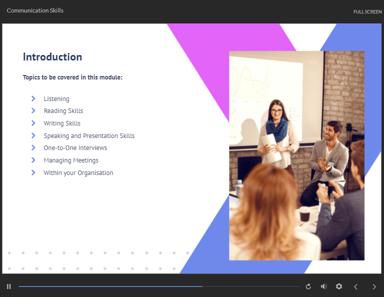This screenshot has width=384, height=297.
Task: Select One-to-One Interviews topic
Action: (x=75, y=148)
